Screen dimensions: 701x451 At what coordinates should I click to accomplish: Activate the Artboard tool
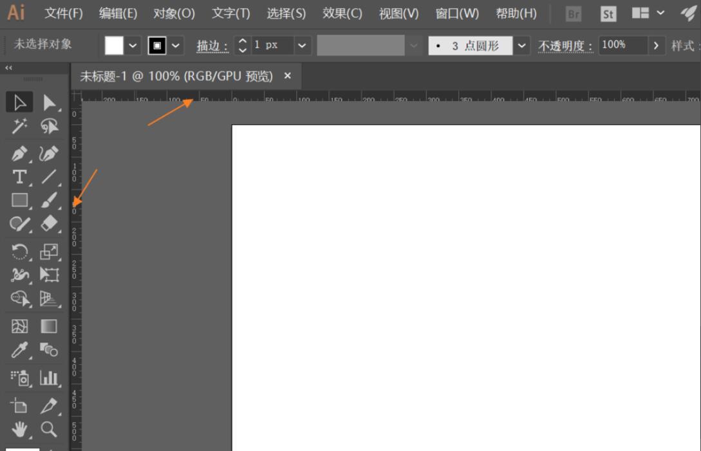coord(19,406)
